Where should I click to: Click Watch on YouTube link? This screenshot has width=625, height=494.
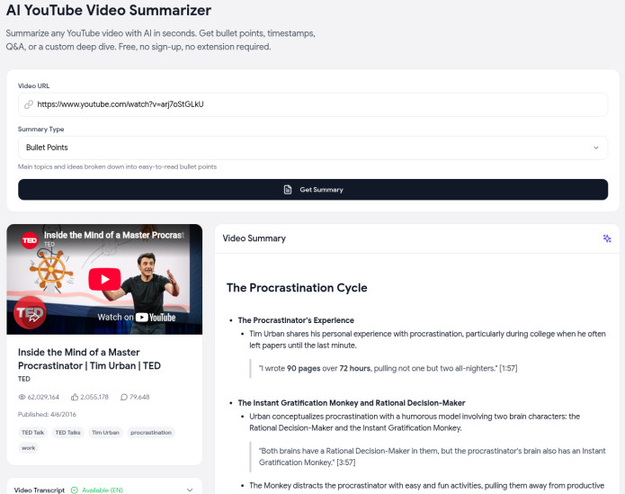point(137,318)
